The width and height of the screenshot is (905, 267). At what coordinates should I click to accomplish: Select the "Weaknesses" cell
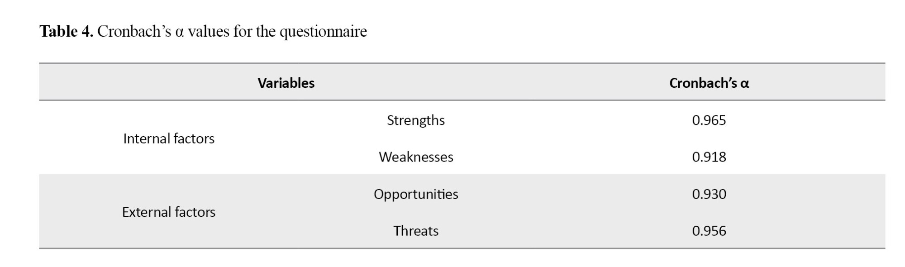(416, 157)
